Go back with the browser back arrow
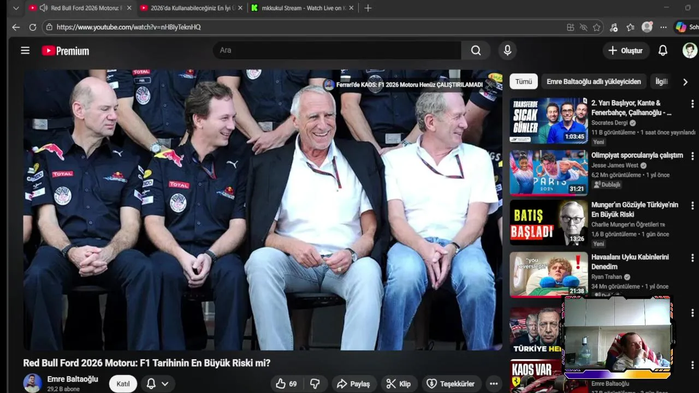The width and height of the screenshot is (699, 393). click(x=16, y=27)
